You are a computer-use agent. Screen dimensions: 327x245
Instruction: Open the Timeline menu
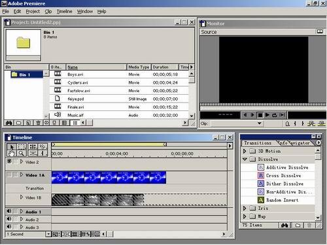[x=64, y=11]
